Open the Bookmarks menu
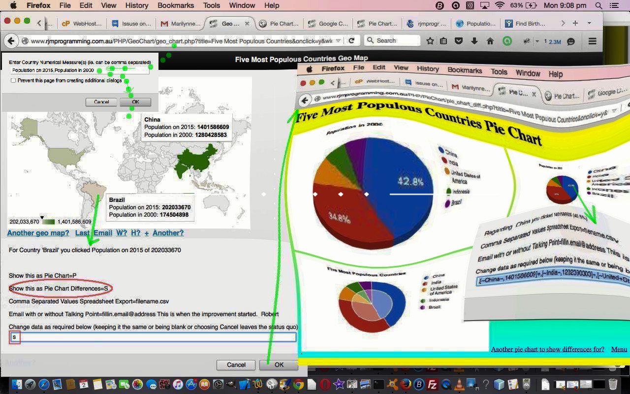 177,5
